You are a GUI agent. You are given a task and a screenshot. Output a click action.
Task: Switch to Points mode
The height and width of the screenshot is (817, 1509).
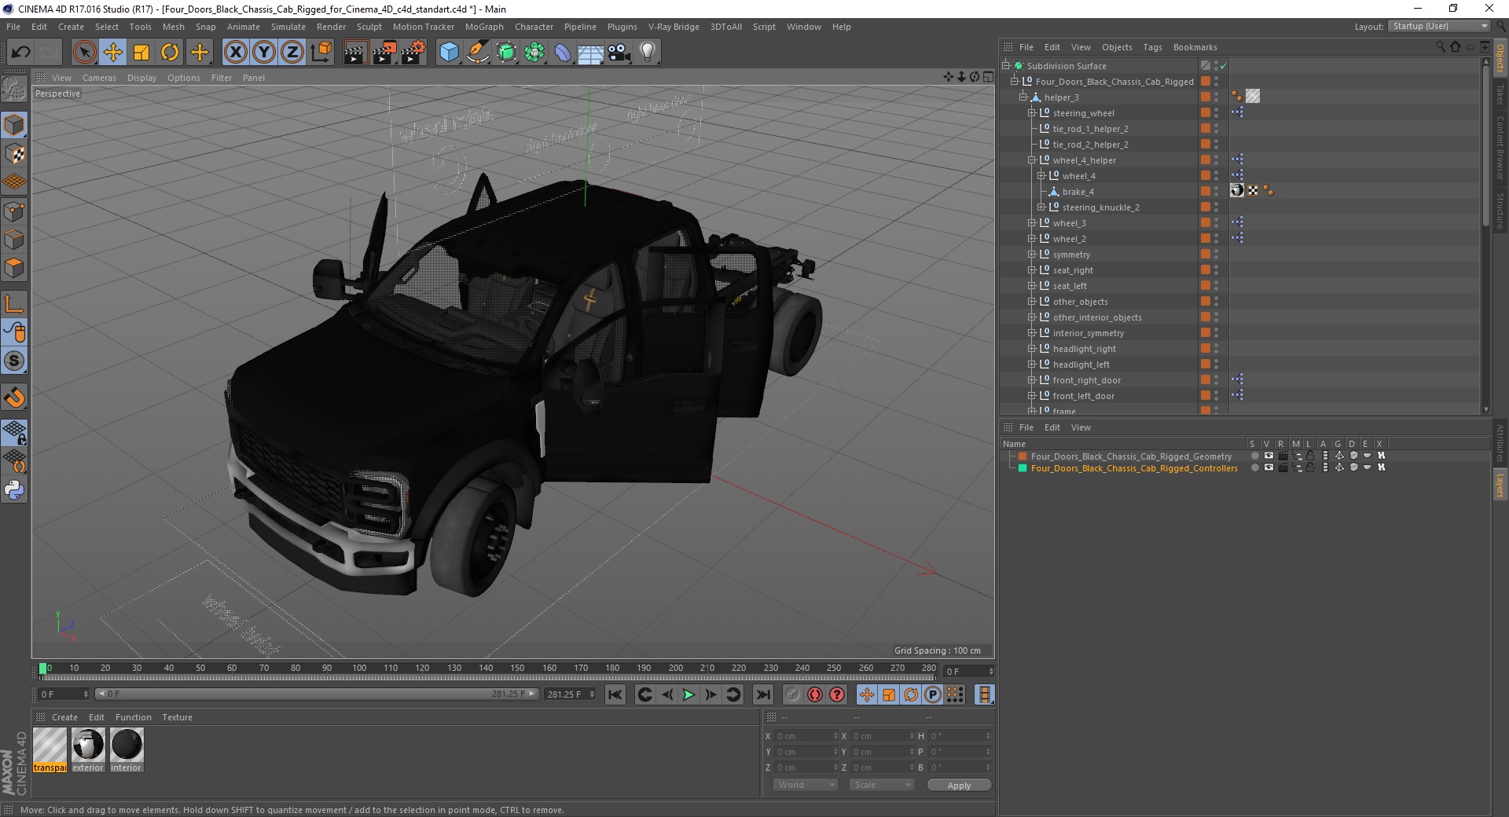pyautogui.click(x=14, y=211)
